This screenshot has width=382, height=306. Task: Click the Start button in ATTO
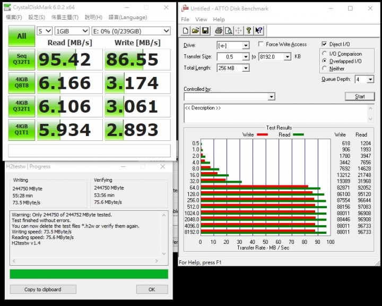click(x=360, y=96)
